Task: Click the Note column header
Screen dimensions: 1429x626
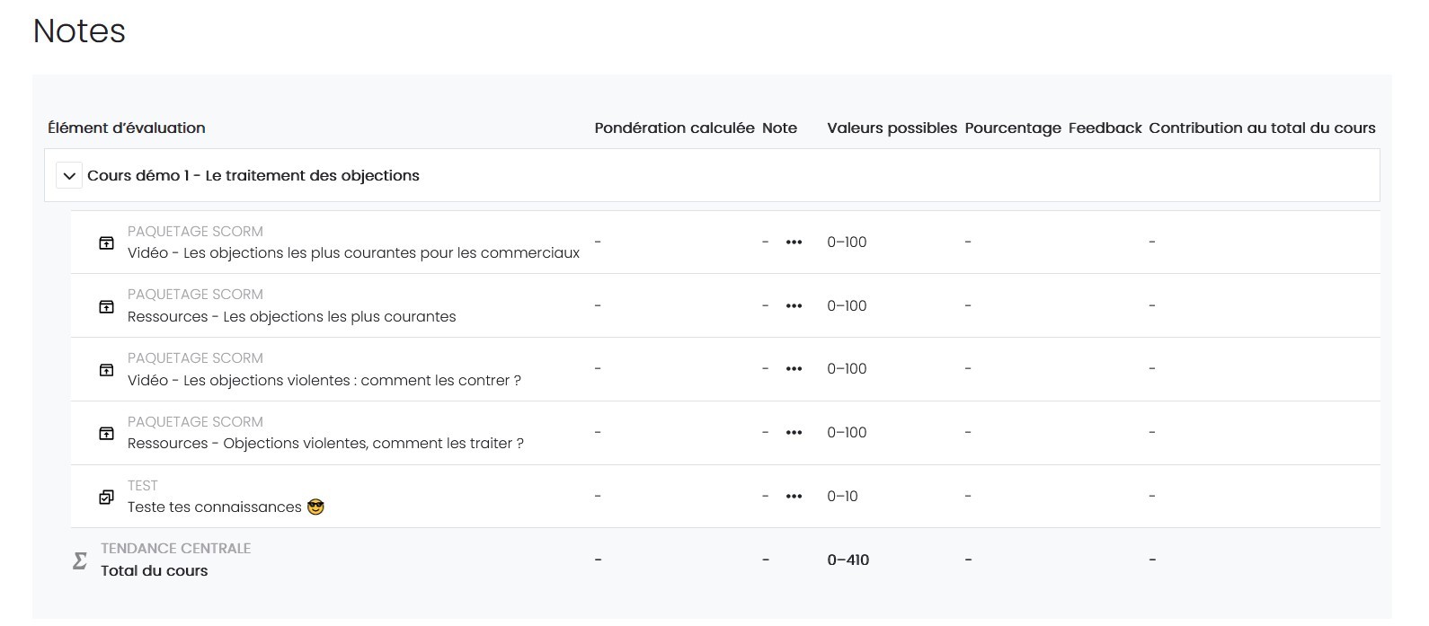Action: click(x=779, y=128)
